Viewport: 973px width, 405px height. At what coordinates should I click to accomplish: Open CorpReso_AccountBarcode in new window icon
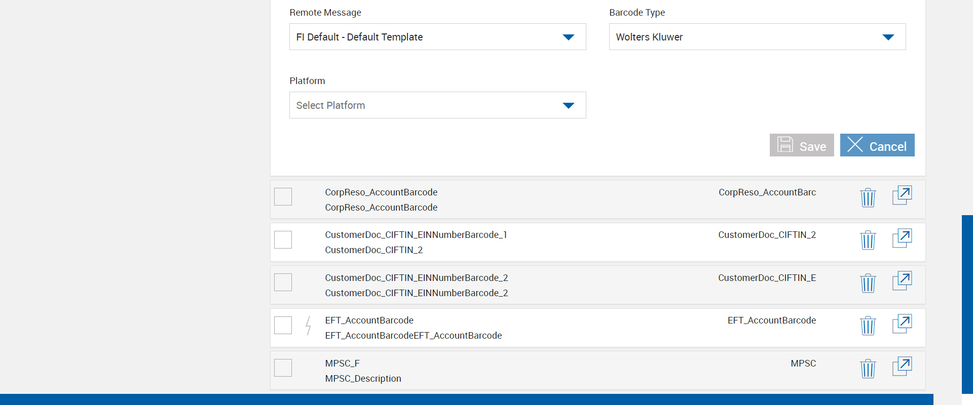click(x=902, y=195)
